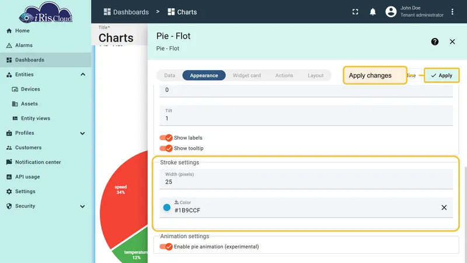The width and height of the screenshot is (467, 263).
Task: Click the Settings gear icon
Action: point(9,192)
